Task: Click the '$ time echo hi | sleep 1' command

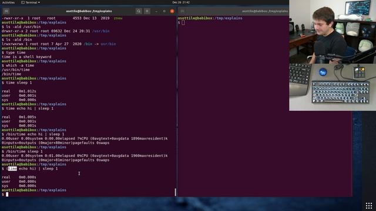Action: (28, 108)
